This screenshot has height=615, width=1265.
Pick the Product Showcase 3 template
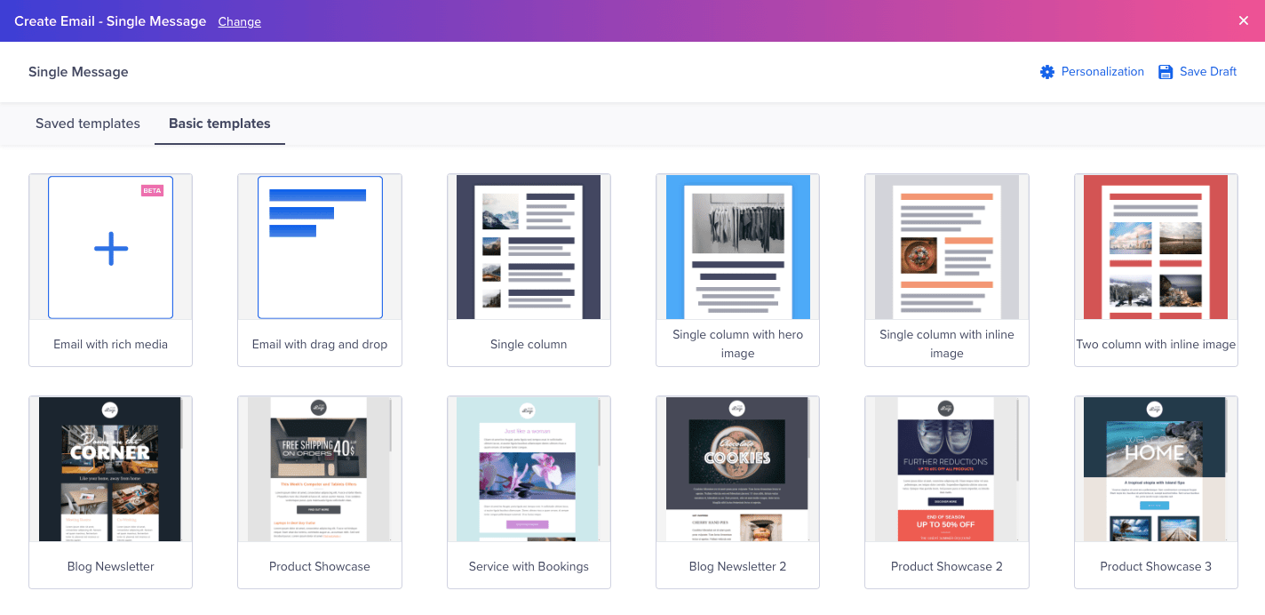coord(1155,469)
